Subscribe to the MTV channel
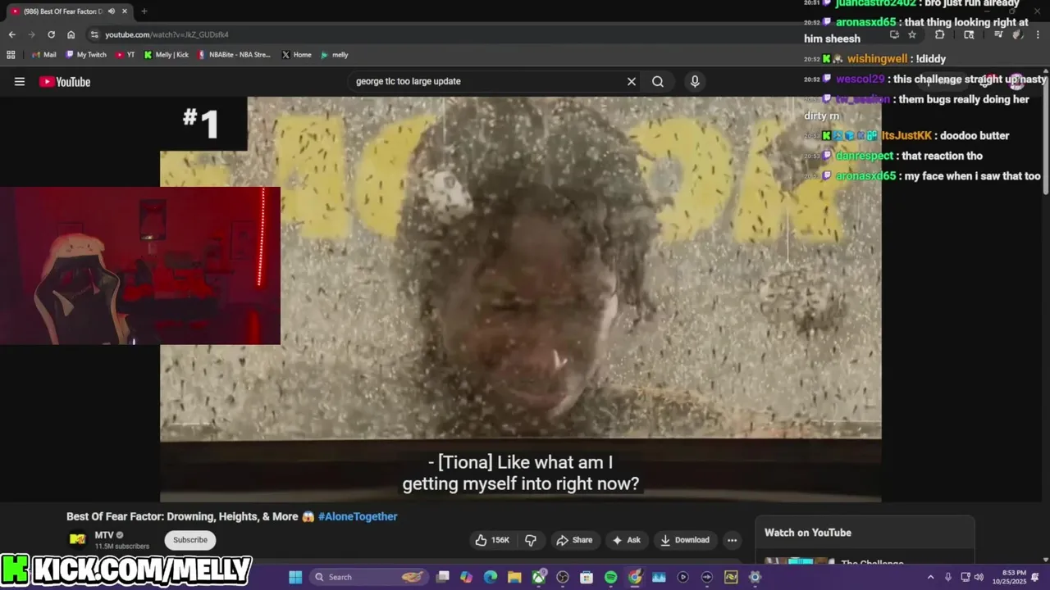The height and width of the screenshot is (590, 1050). point(190,540)
